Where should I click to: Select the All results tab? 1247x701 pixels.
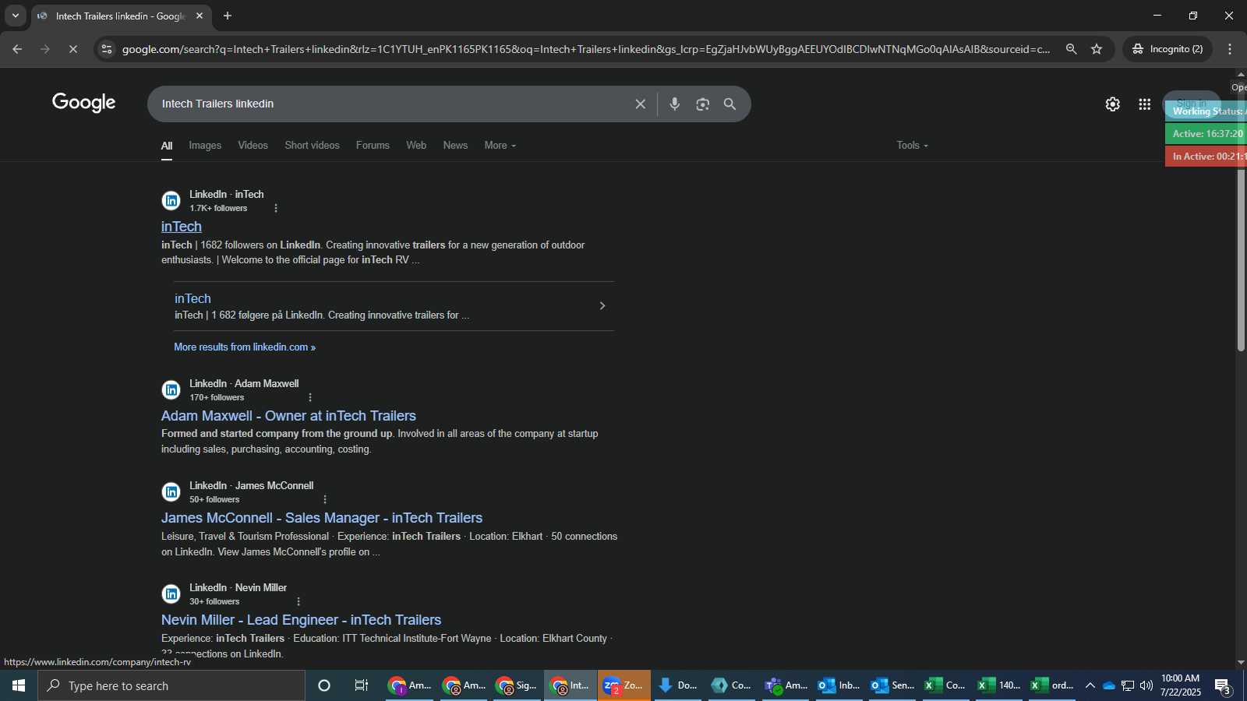167,146
